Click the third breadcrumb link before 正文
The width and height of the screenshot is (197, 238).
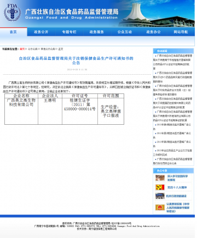(x=48, y=49)
